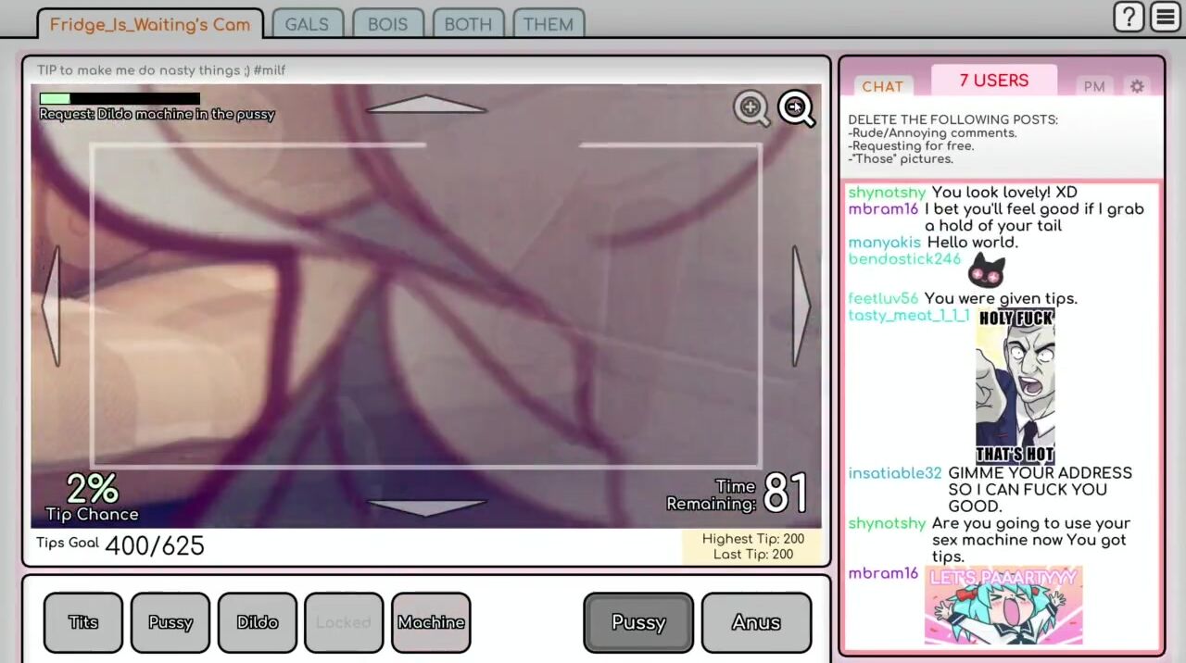This screenshot has height=663, width=1186.
Task: Switch to the BOIS tab
Action: (387, 24)
